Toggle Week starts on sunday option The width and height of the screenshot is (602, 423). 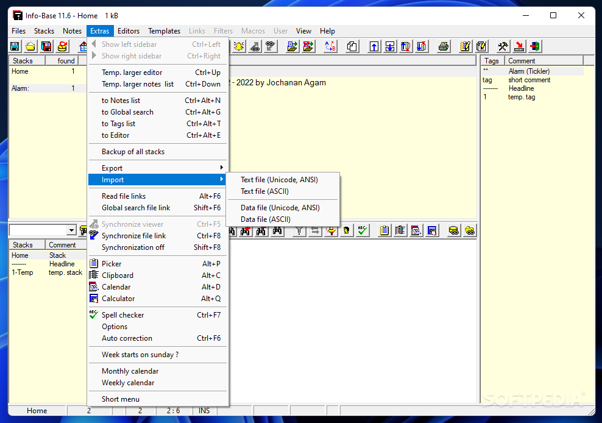pos(158,355)
